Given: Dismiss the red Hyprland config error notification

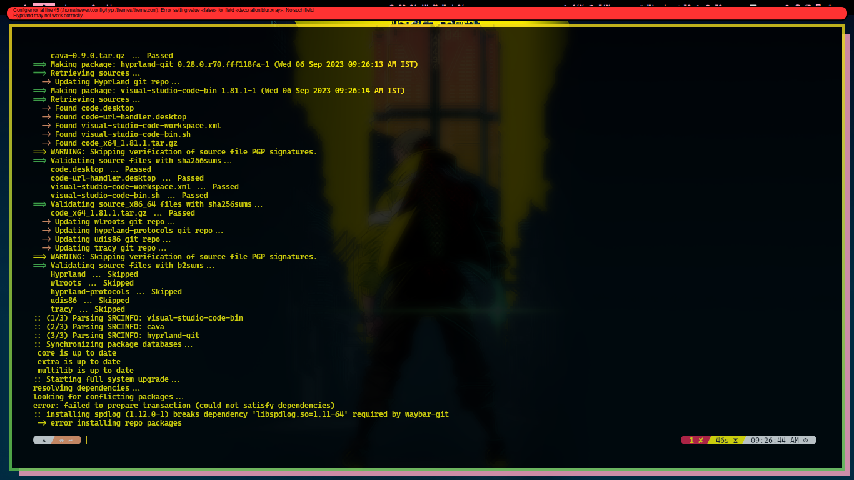Looking at the screenshot, I should click(250, 14).
